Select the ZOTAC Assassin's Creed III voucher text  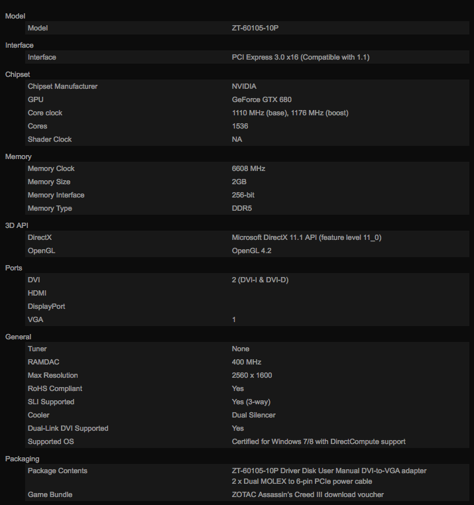tap(308, 495)
